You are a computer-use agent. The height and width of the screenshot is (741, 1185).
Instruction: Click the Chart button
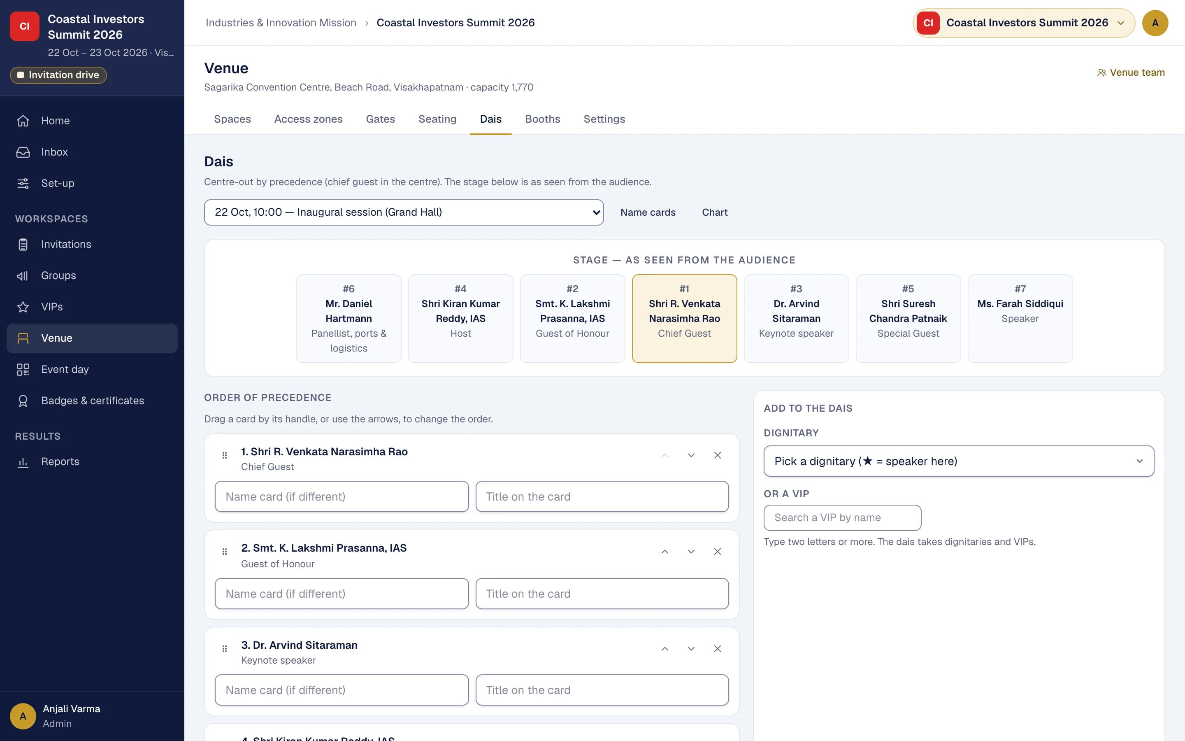(714, 212)
